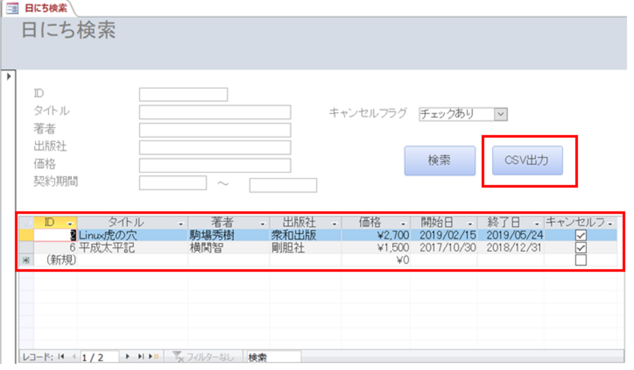This screenshot has height=370, width=634.
Task: Go to the previous record in navigation bar
Action: click(74, 357)
